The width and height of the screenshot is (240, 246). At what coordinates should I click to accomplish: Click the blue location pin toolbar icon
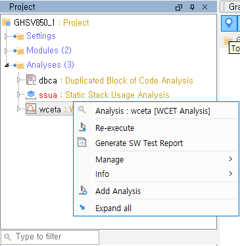click(229, 23)
